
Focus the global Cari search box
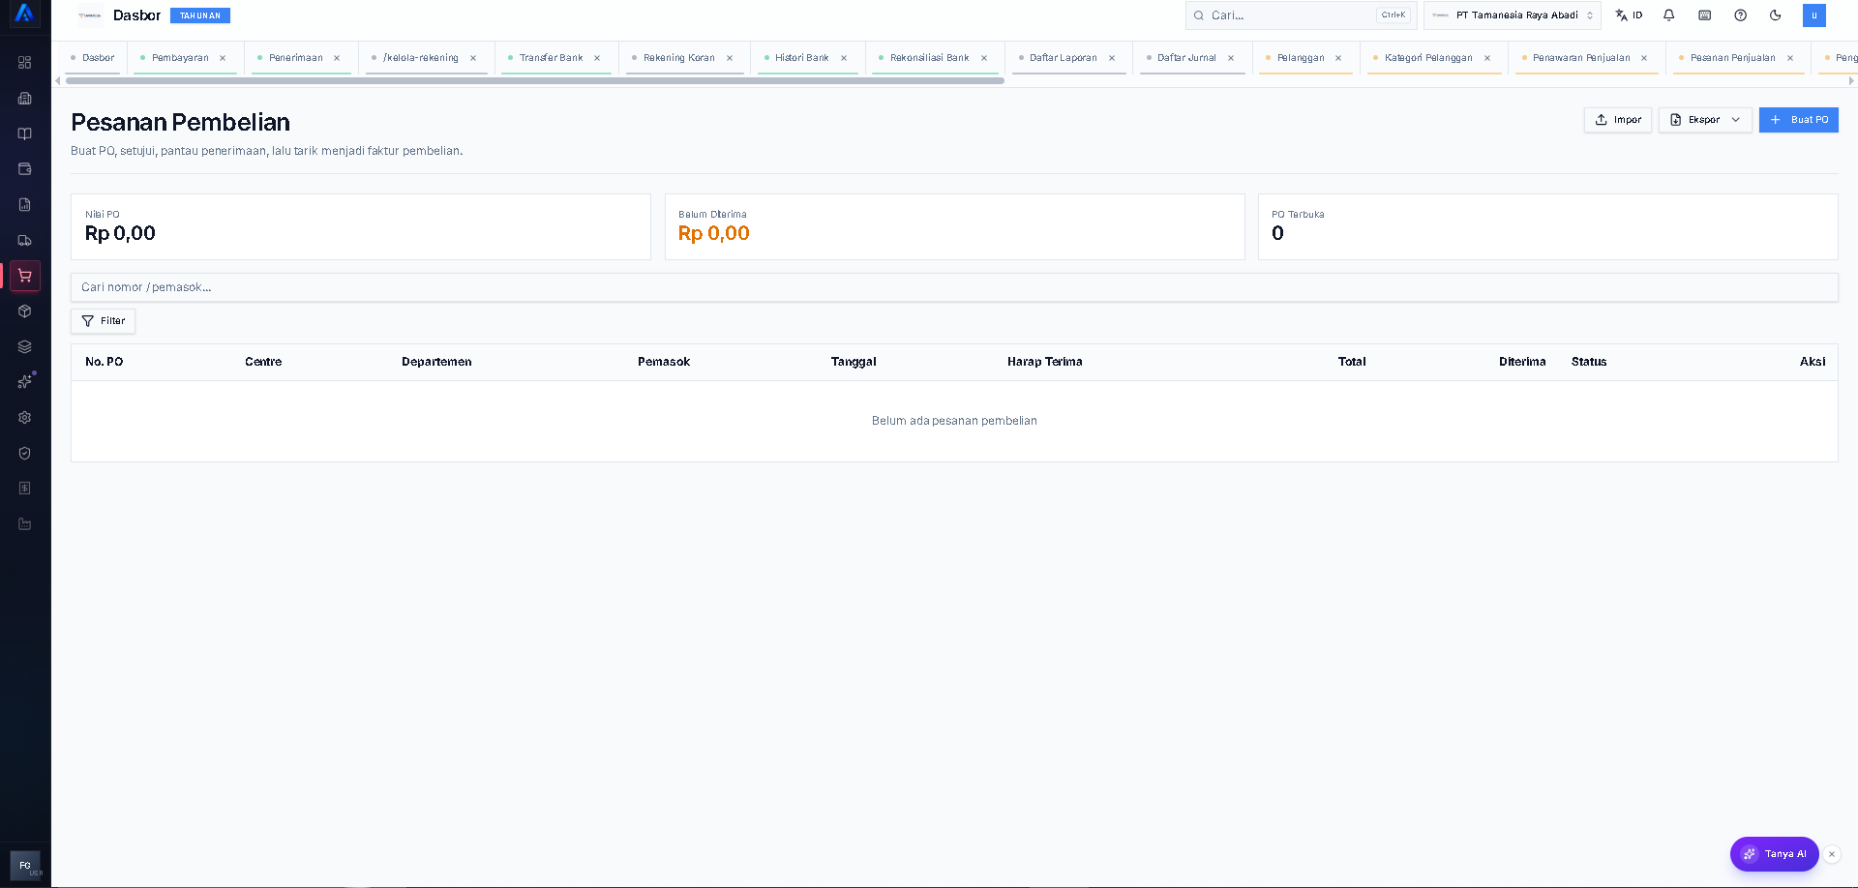point(1301,15)
